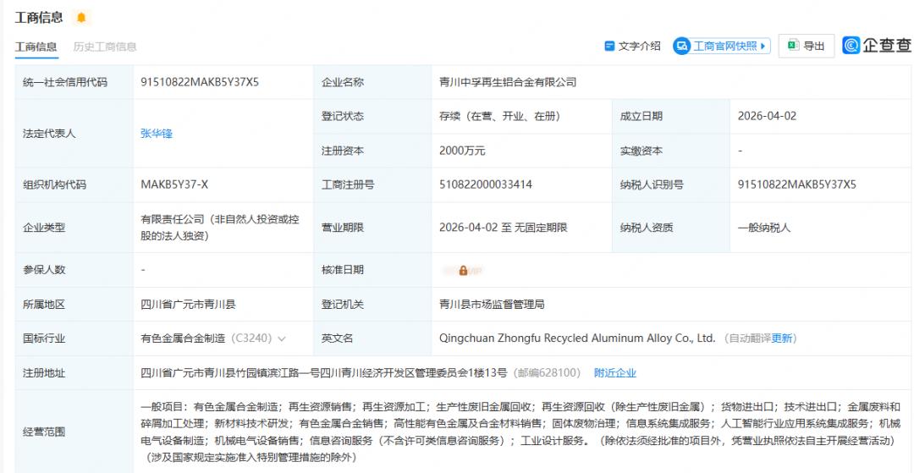The width and height of the screenshot is (914, 473).
Task: Click the lock VIP icon in 核准日期
Action: 464,270
